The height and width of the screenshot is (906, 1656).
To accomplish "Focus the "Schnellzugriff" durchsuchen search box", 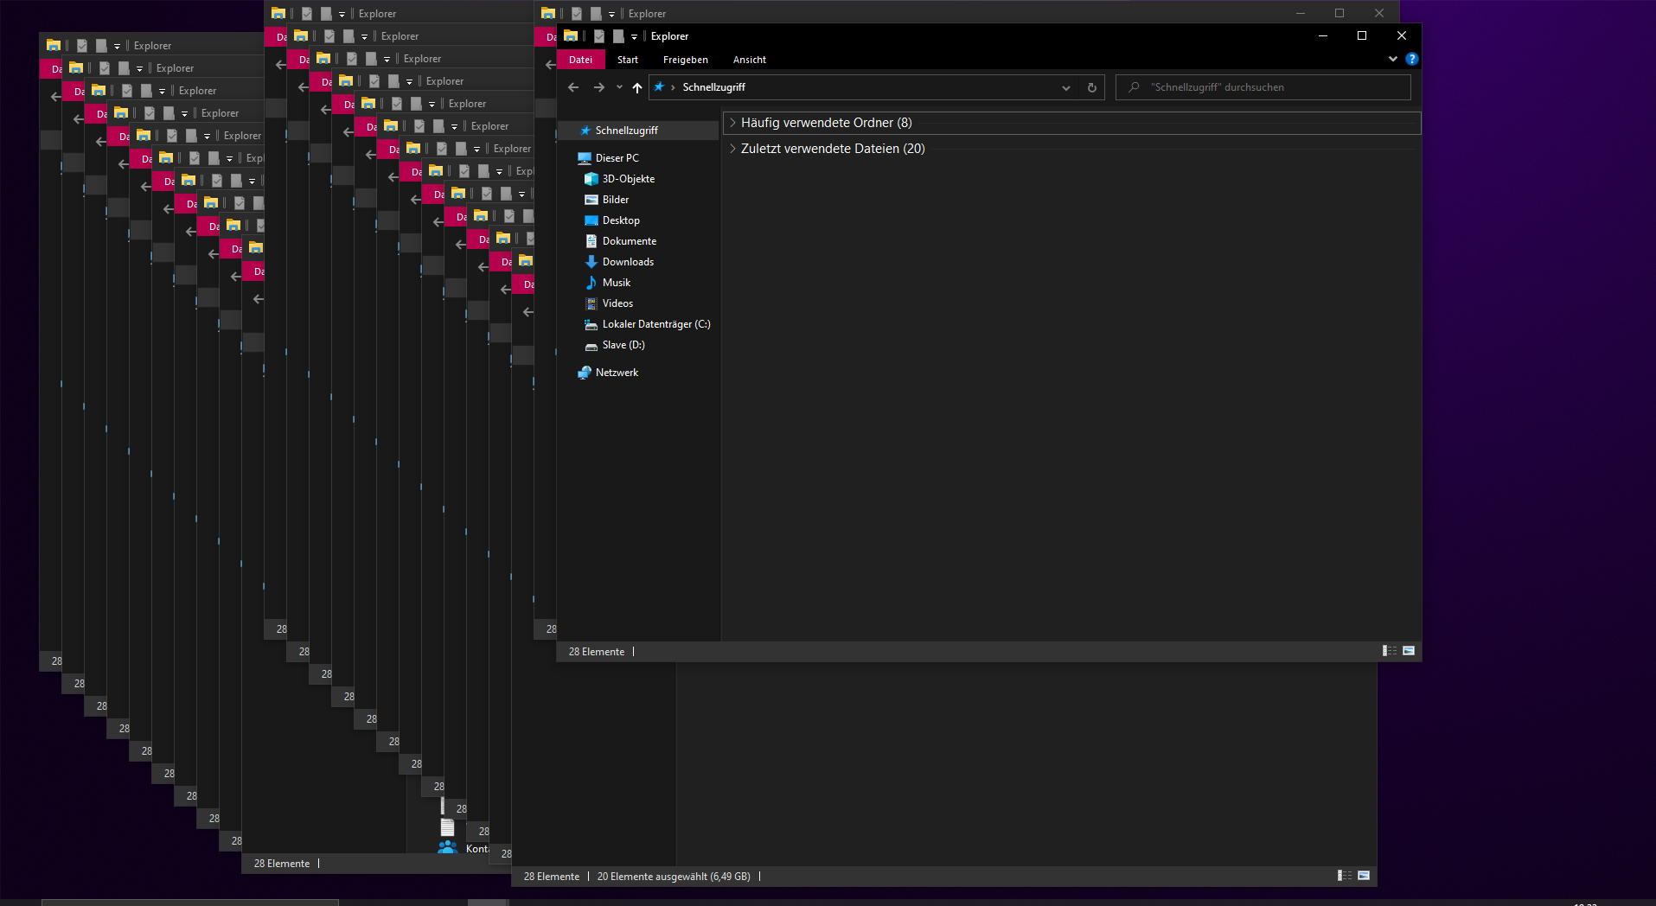I will click(x=1263, y=87).
